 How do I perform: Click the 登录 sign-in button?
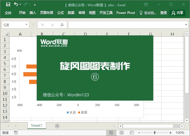click(x=164, y=13)
